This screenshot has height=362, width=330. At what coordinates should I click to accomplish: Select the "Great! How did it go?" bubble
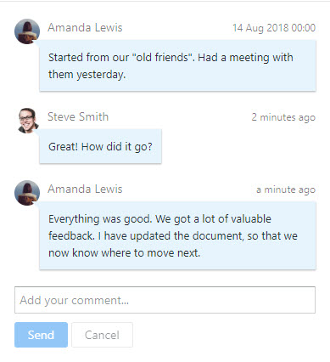pos(100,146)
